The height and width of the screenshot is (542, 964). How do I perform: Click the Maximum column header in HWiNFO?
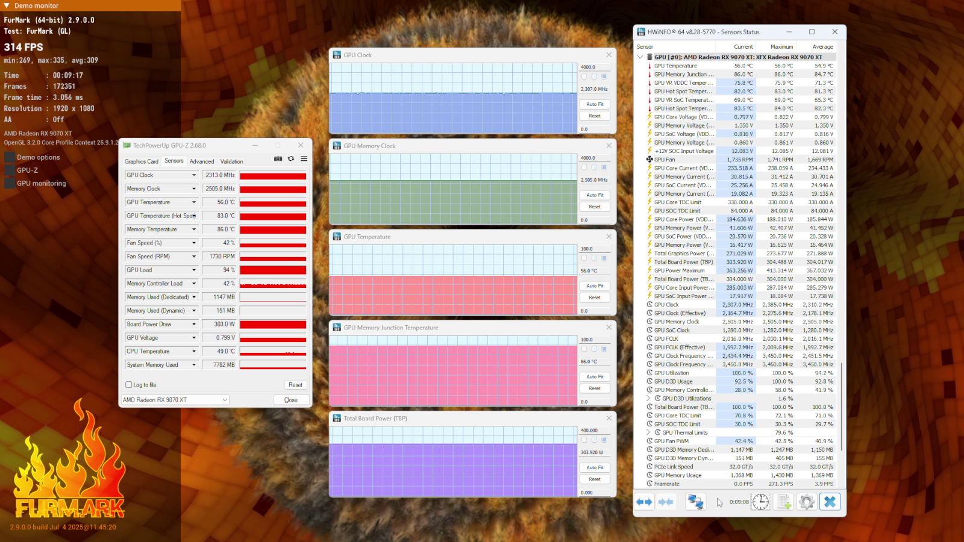pyautogui.click(x=776, y=47)
